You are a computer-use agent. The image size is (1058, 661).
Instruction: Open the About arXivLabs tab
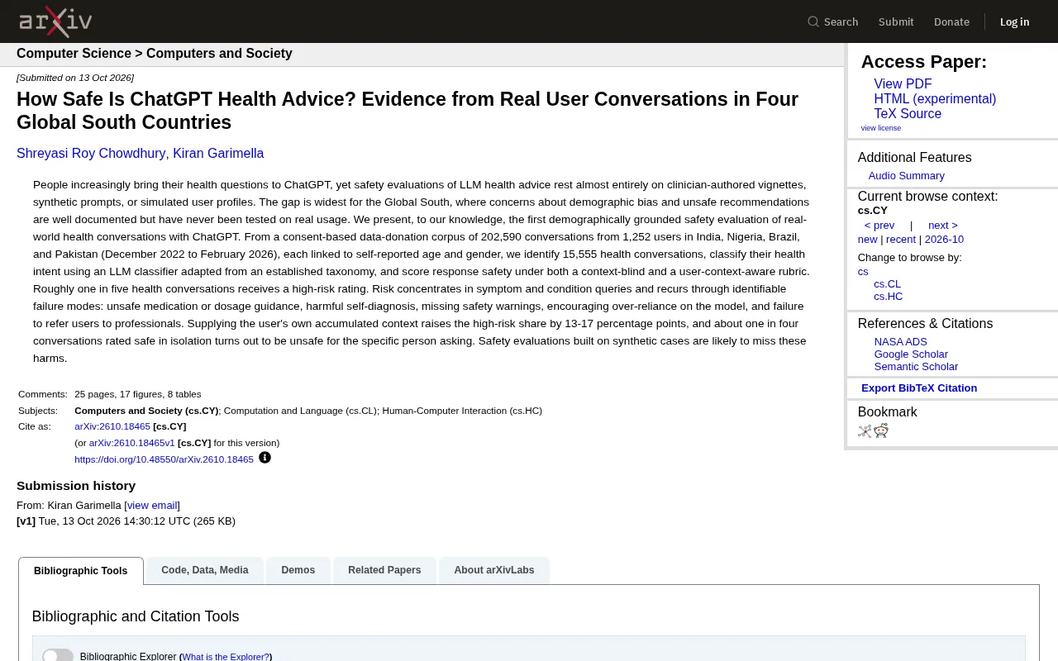click(x=494, y=570)
